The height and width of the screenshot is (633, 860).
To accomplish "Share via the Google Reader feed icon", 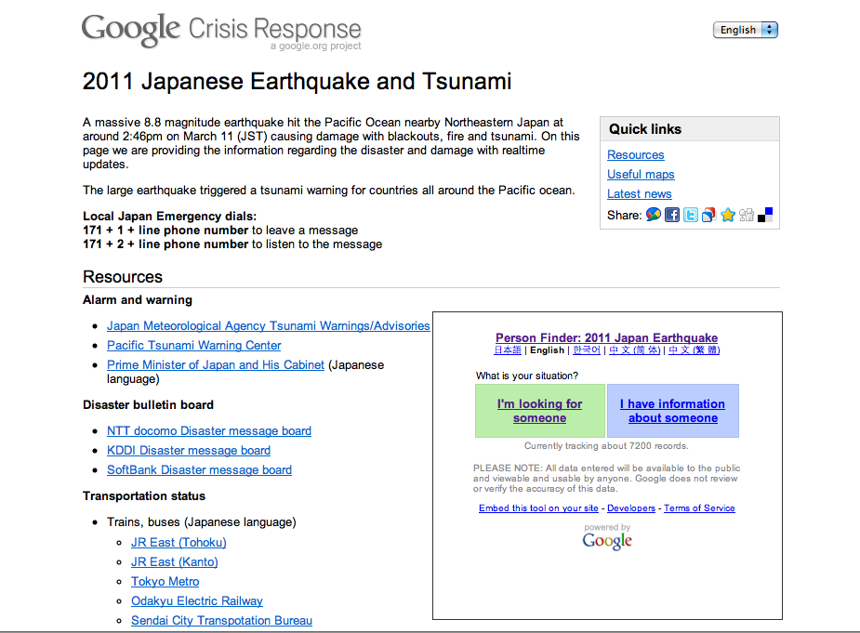I will (x=709, y=215).
